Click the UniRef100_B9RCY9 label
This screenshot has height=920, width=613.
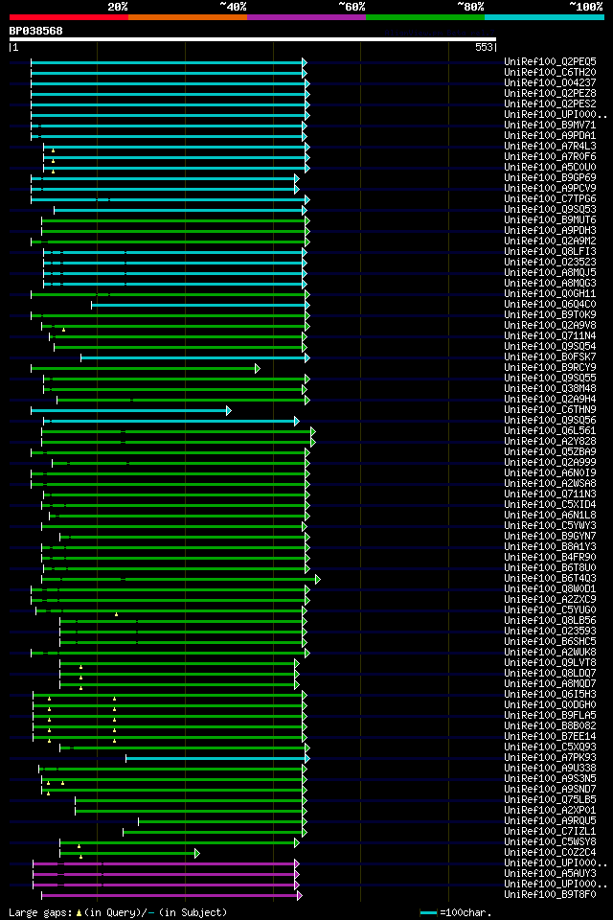click(550, 368)
